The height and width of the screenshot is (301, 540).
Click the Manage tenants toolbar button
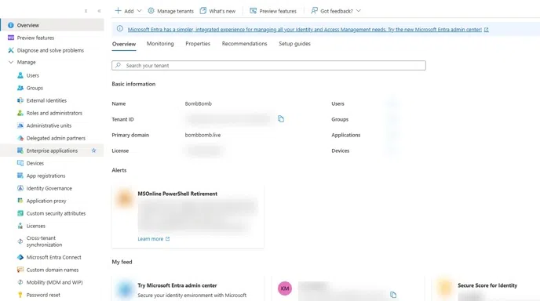point(171,11)
